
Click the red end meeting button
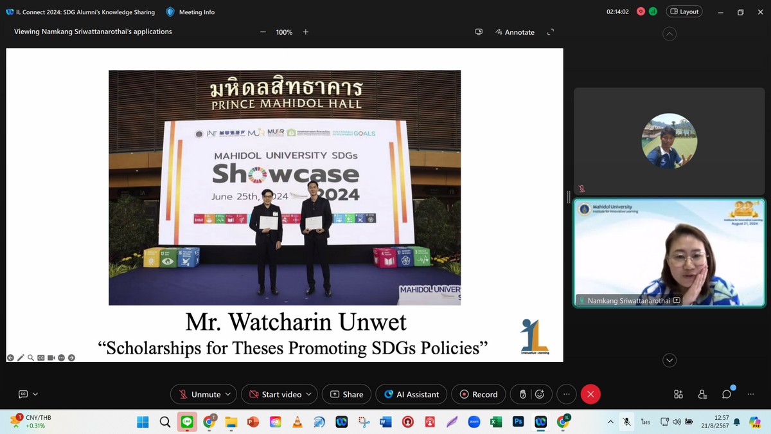click(x=590, y=394)
